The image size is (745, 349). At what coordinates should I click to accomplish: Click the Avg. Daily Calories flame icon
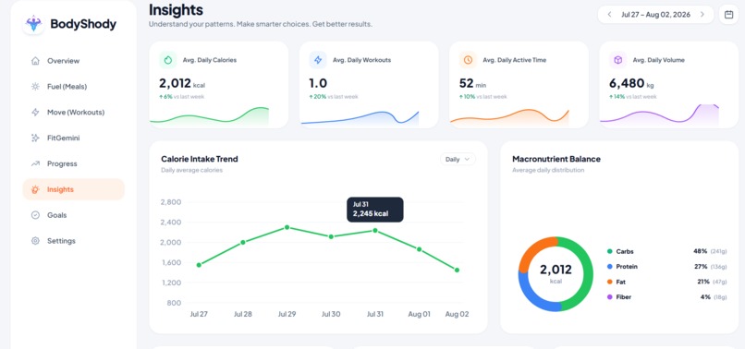167,60
